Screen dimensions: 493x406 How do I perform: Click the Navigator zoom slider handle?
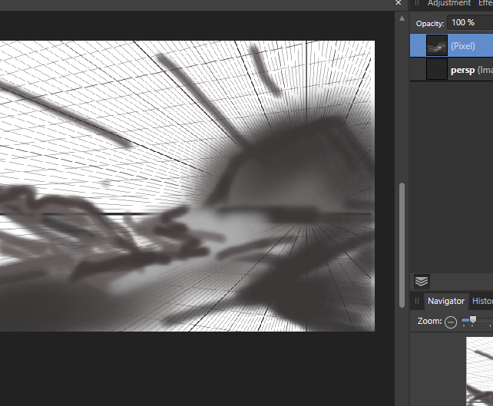[x=472, y=320]
